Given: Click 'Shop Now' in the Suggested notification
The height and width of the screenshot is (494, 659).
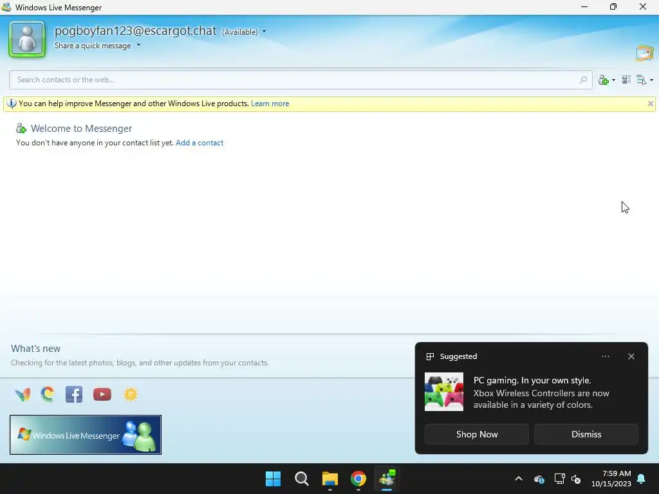Looking at the screenshot, I should 477,434.
